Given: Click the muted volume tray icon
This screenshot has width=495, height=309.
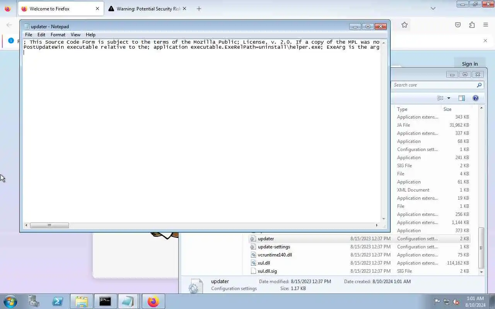Looking at the screenshot, I should coord(456,302).
